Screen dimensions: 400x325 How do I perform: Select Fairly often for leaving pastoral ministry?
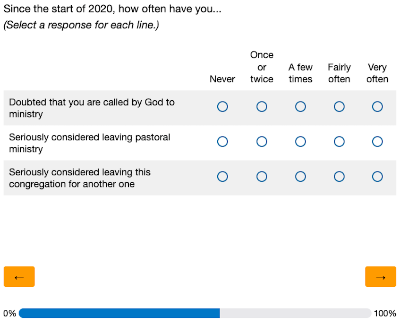click(x=339, y=142)
